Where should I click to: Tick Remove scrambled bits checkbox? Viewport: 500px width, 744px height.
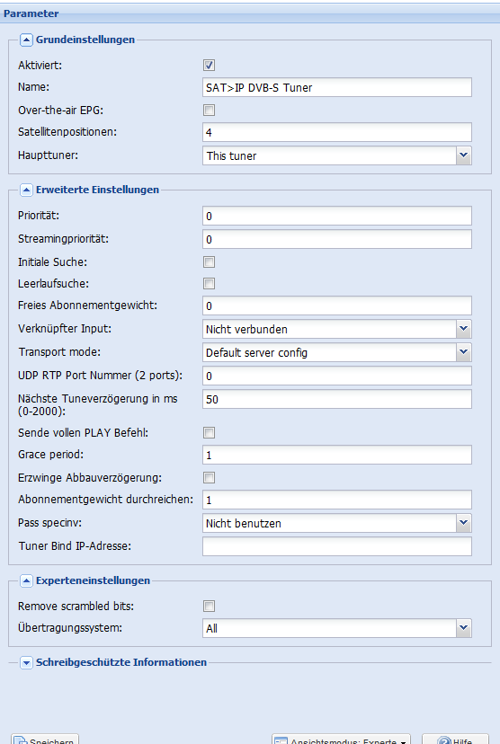209,606
